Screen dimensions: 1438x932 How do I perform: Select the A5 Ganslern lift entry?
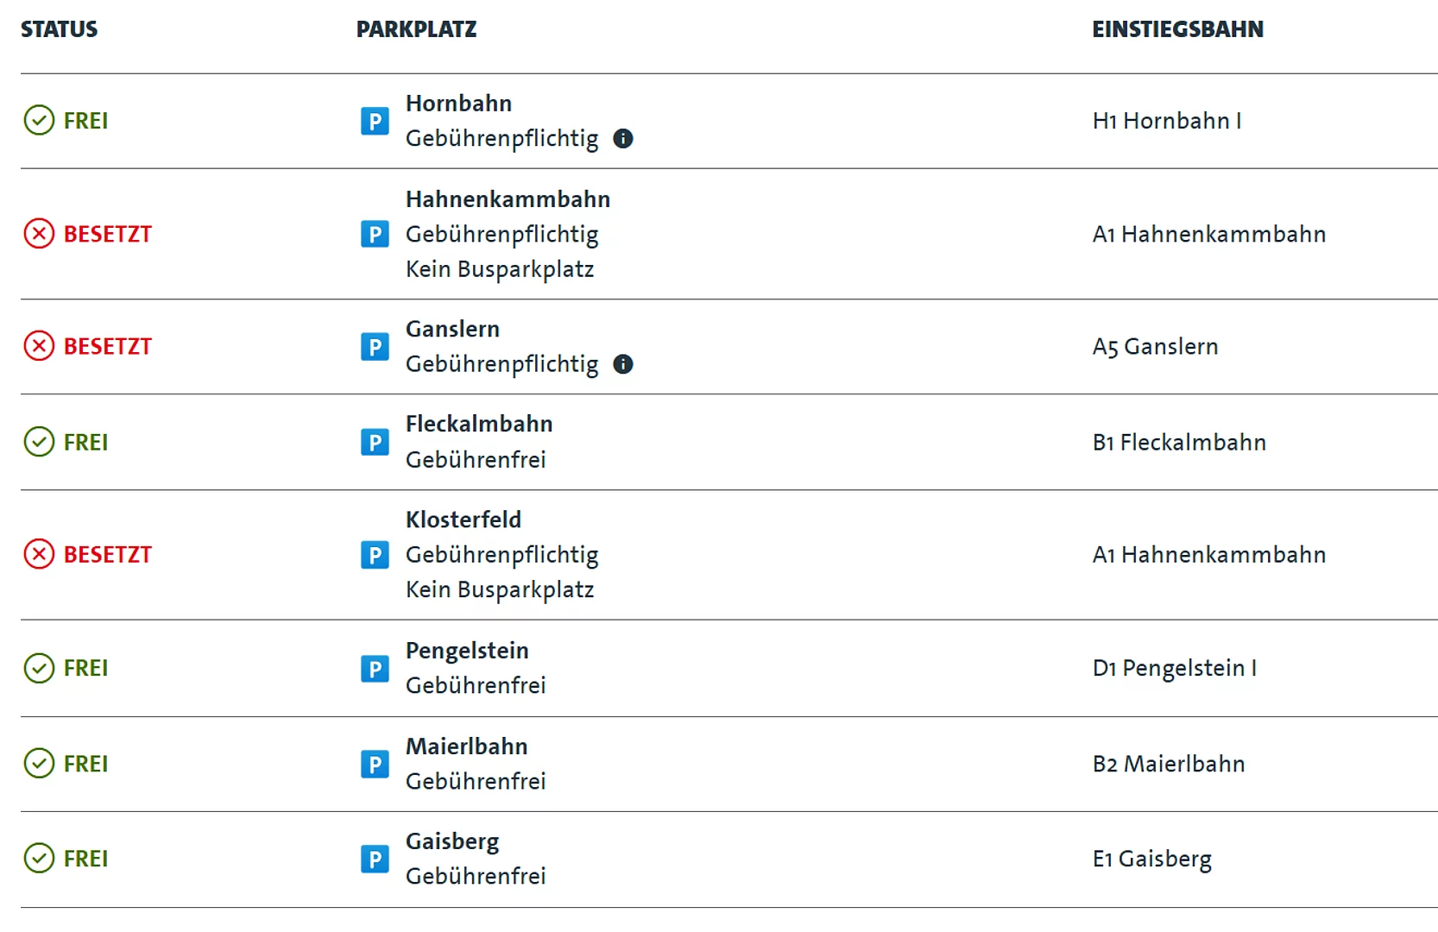[x=1156, y=347]
